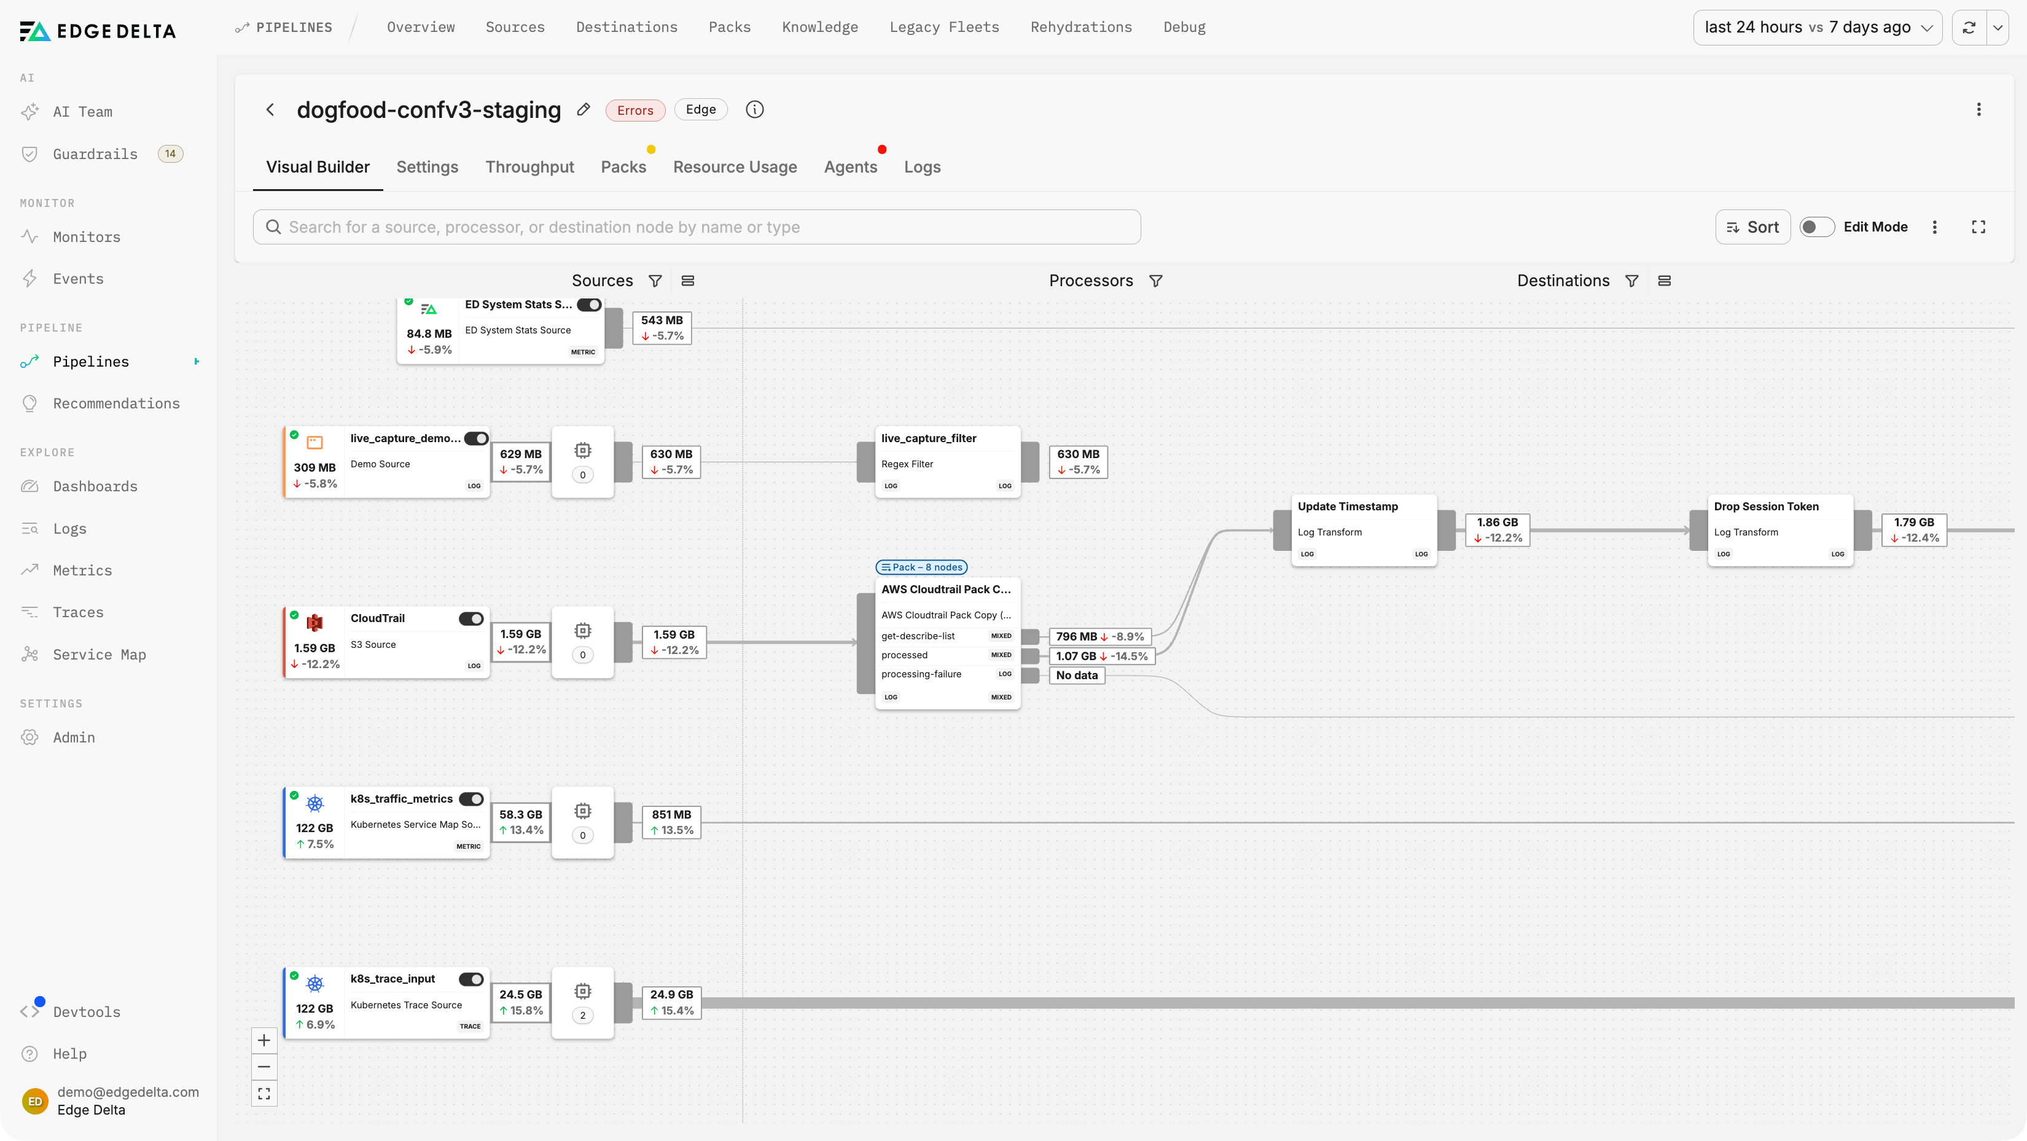Click the Sources column filter icon
Image resolution: width=2027 pixels, height=1141 pixels.
point(655,281)
